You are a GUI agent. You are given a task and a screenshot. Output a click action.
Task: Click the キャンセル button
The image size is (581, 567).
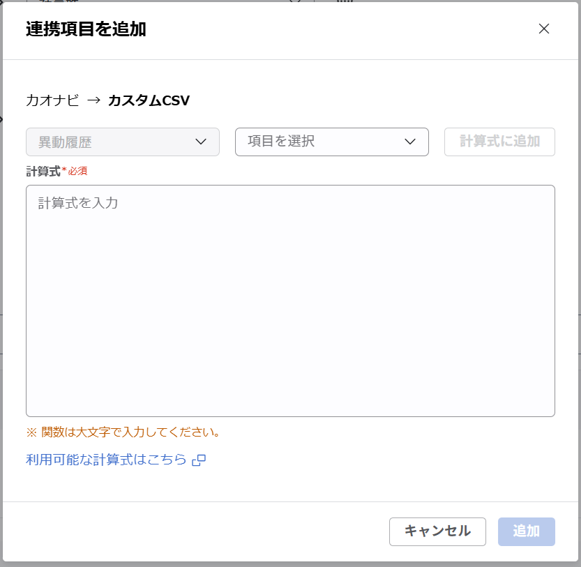[x=437, y=531]
